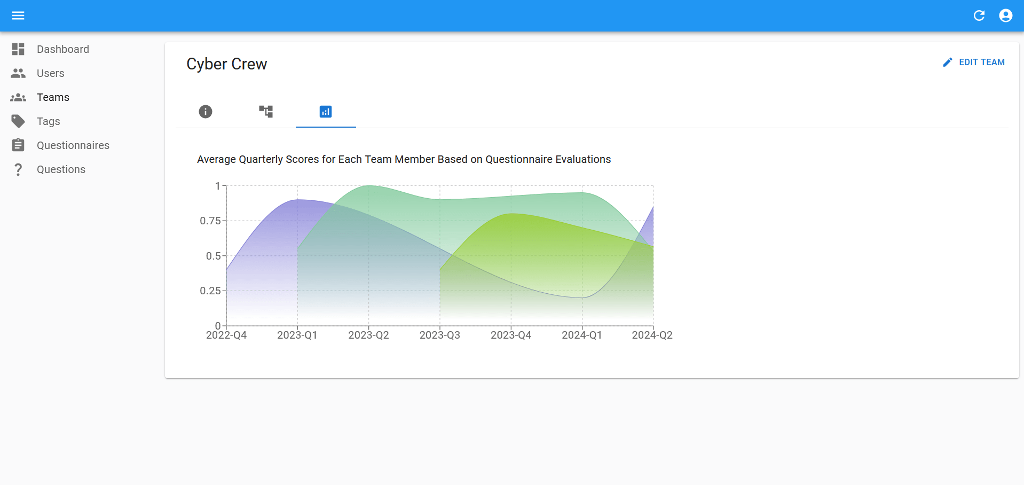Viewport: 1024px width, 485px height.
Task: Click the 0.25 y-axis label
Action: [210, 291]
